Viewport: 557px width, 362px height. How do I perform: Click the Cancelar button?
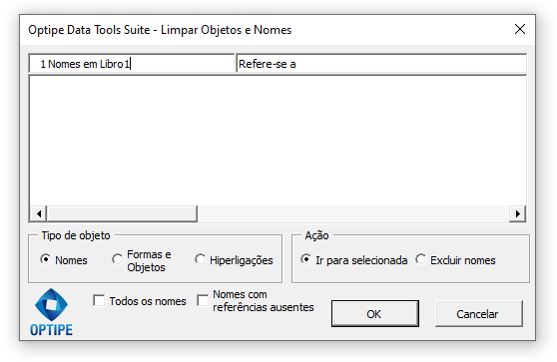[479, 314]
